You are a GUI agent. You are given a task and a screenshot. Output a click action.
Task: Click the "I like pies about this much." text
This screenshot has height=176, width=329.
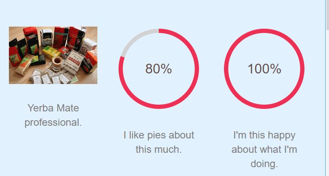pyautogui.click(x=159, y=142)
